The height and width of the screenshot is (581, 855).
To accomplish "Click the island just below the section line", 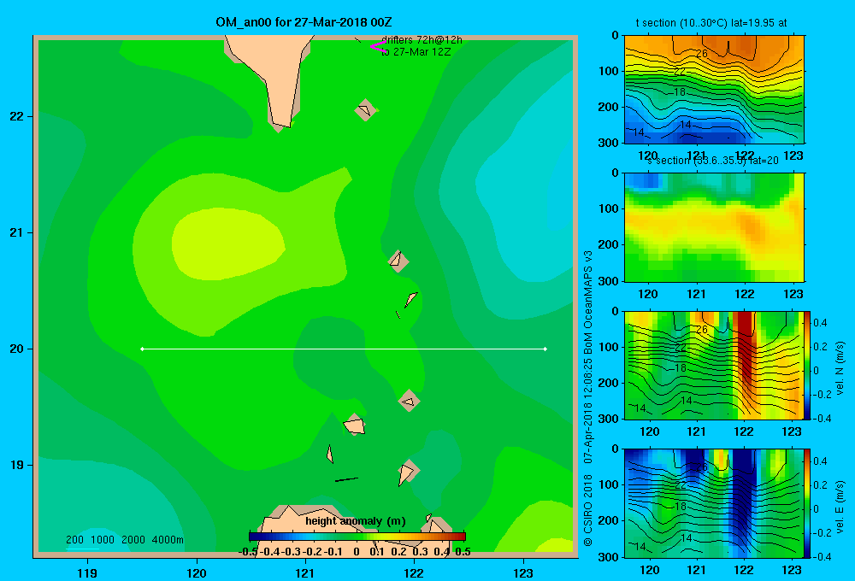I will point(409,401).
